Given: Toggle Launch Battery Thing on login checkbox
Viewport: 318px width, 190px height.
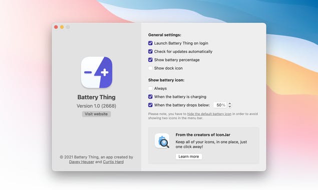Looking at the screenshot, I should tap(150, 43).
